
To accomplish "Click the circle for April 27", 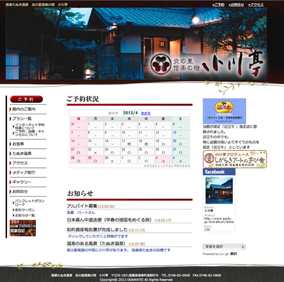I will (180, 153).
